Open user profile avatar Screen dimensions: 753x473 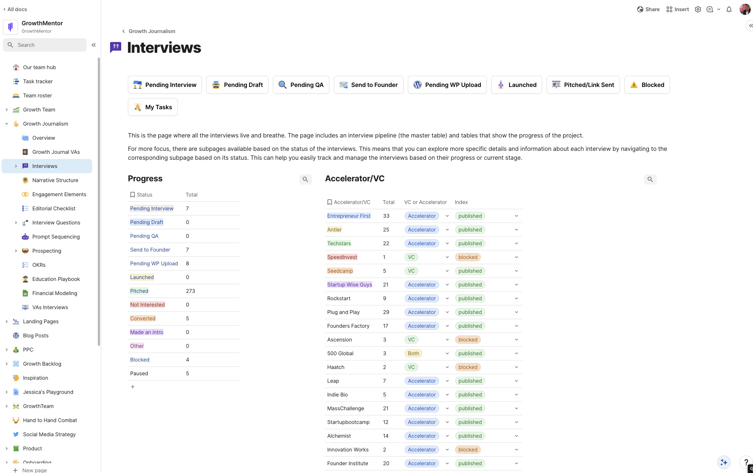[745, 9]
